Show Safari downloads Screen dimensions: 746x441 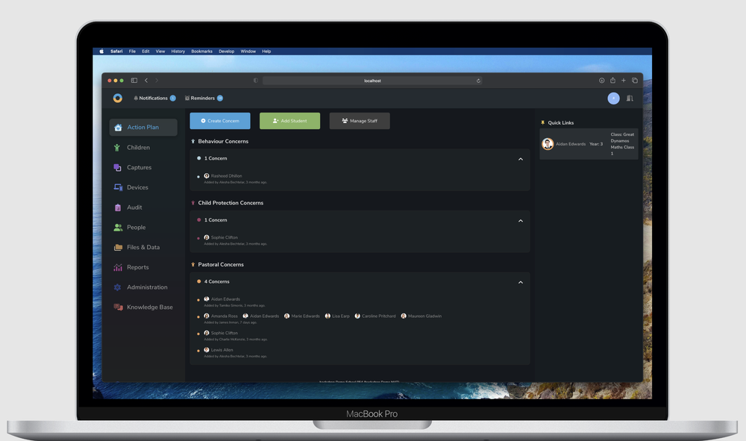point(601,81)
